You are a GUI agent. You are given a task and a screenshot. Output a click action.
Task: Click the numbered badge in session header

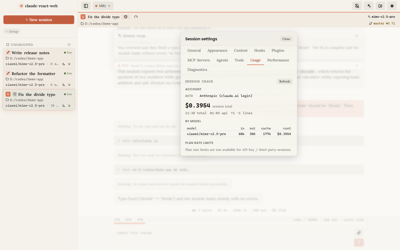pos(83,17)
